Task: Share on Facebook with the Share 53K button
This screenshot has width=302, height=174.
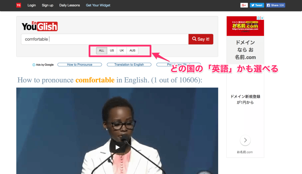Action: tap(275, 5)
